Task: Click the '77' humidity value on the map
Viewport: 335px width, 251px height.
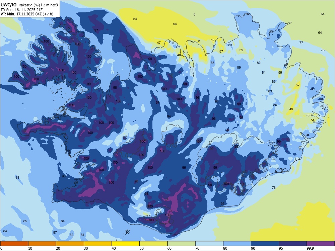Action: pyautogui.click(x=301, y=43)
